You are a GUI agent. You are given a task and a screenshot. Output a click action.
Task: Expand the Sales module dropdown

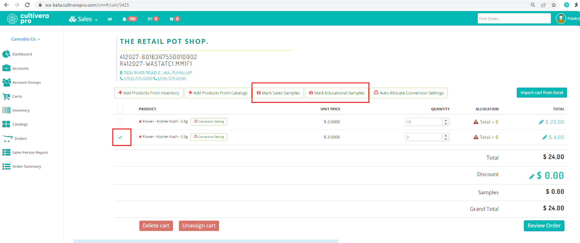click(83, 19)
